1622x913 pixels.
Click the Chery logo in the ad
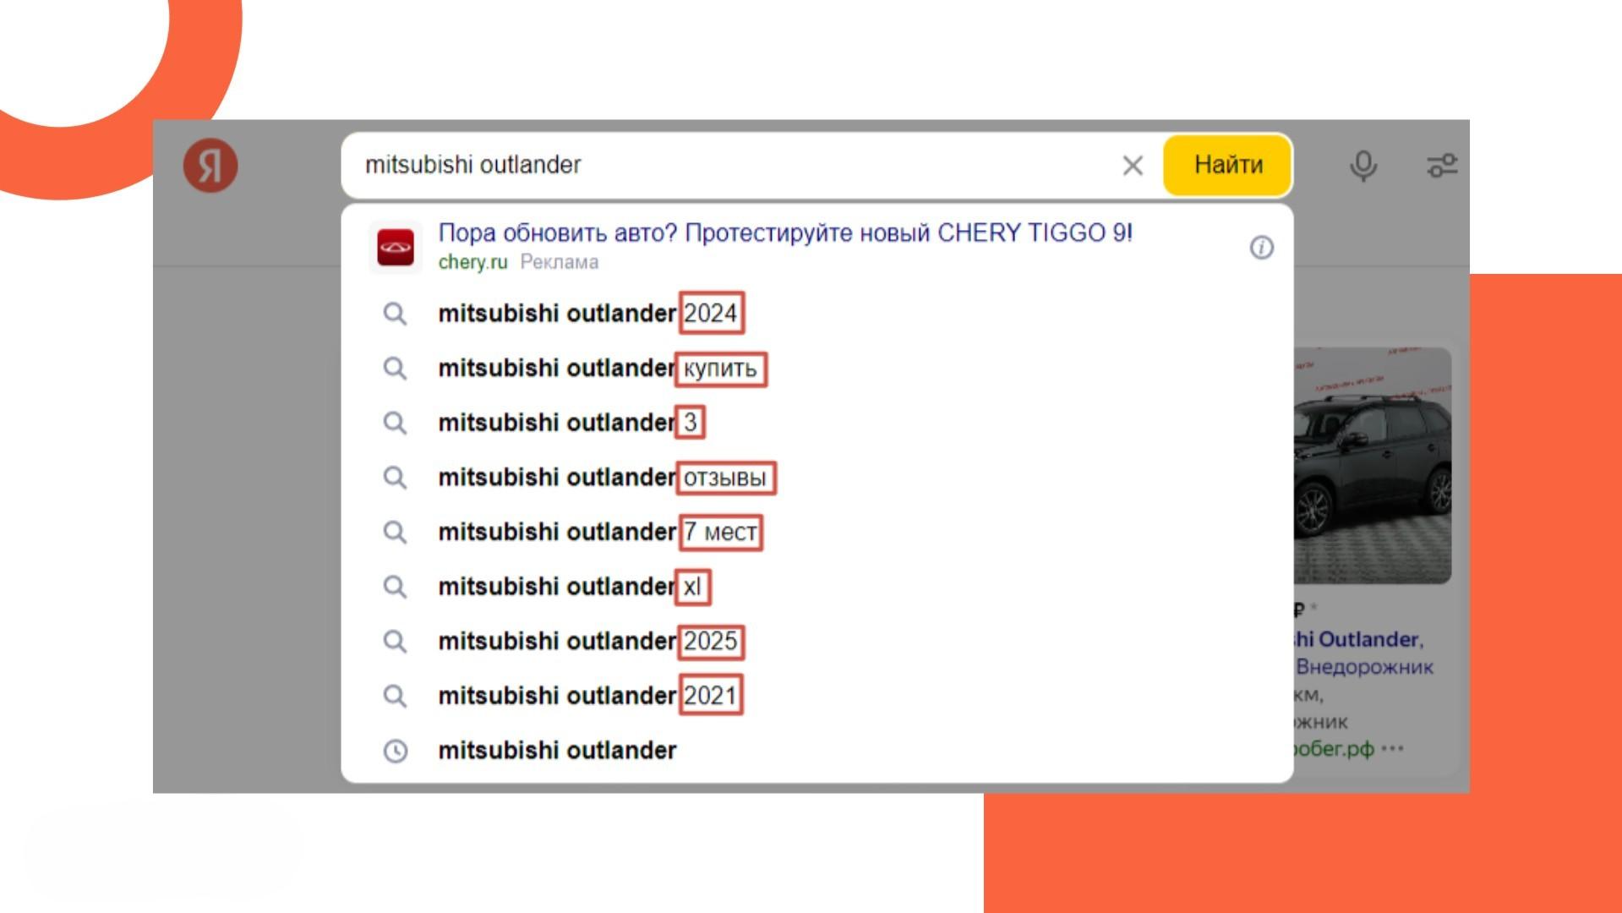pos(396,247)
